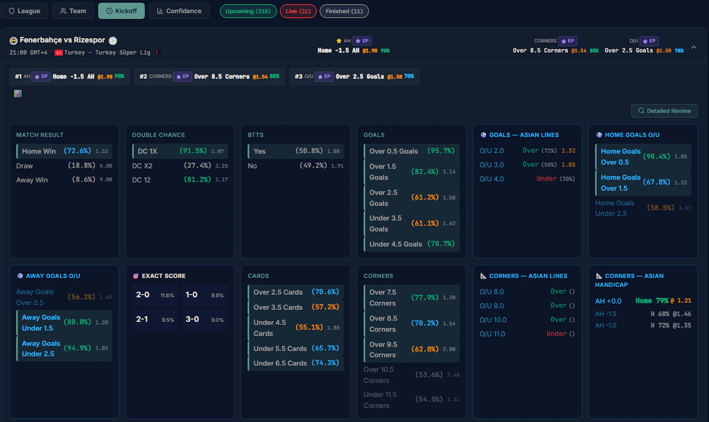
Task: Click the Rizespor team crest icon
Action: [x=113, y=41]
